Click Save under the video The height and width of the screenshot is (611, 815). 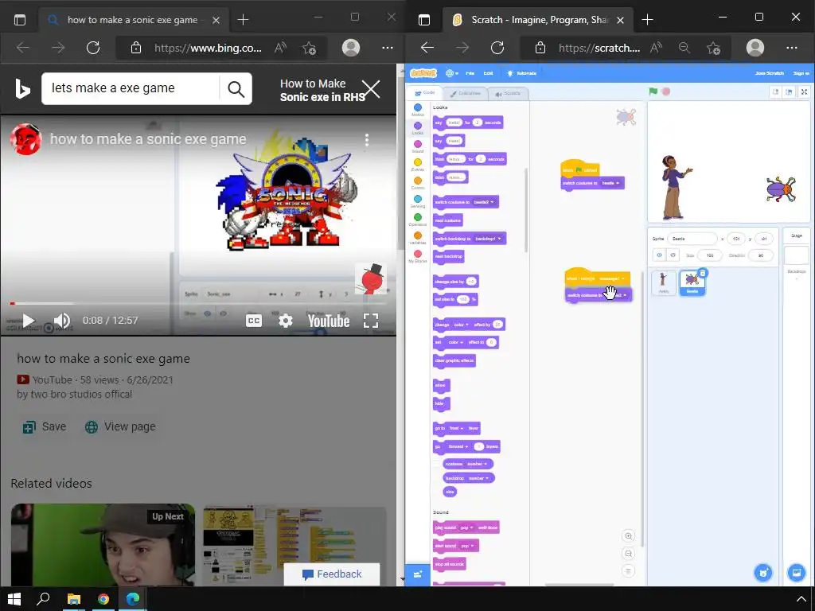(45, 427)
